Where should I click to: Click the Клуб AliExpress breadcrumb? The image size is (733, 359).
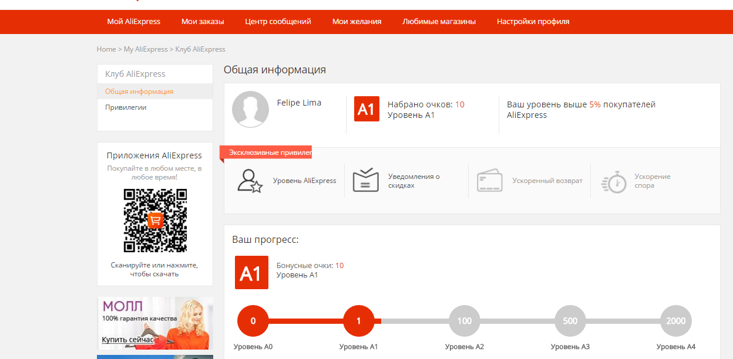click(200, 49)
